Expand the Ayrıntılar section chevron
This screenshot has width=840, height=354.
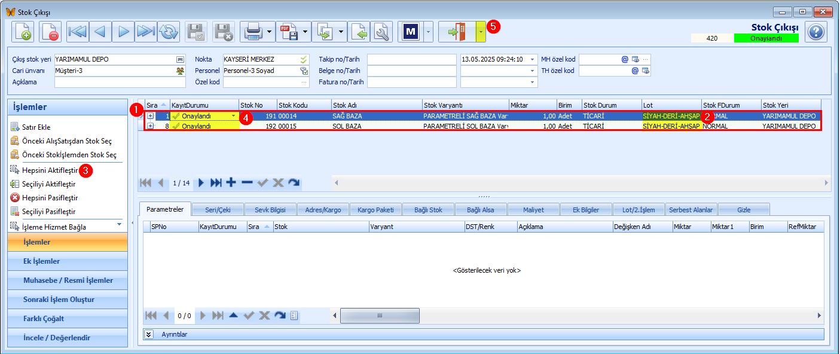click(x=149, y=334)
